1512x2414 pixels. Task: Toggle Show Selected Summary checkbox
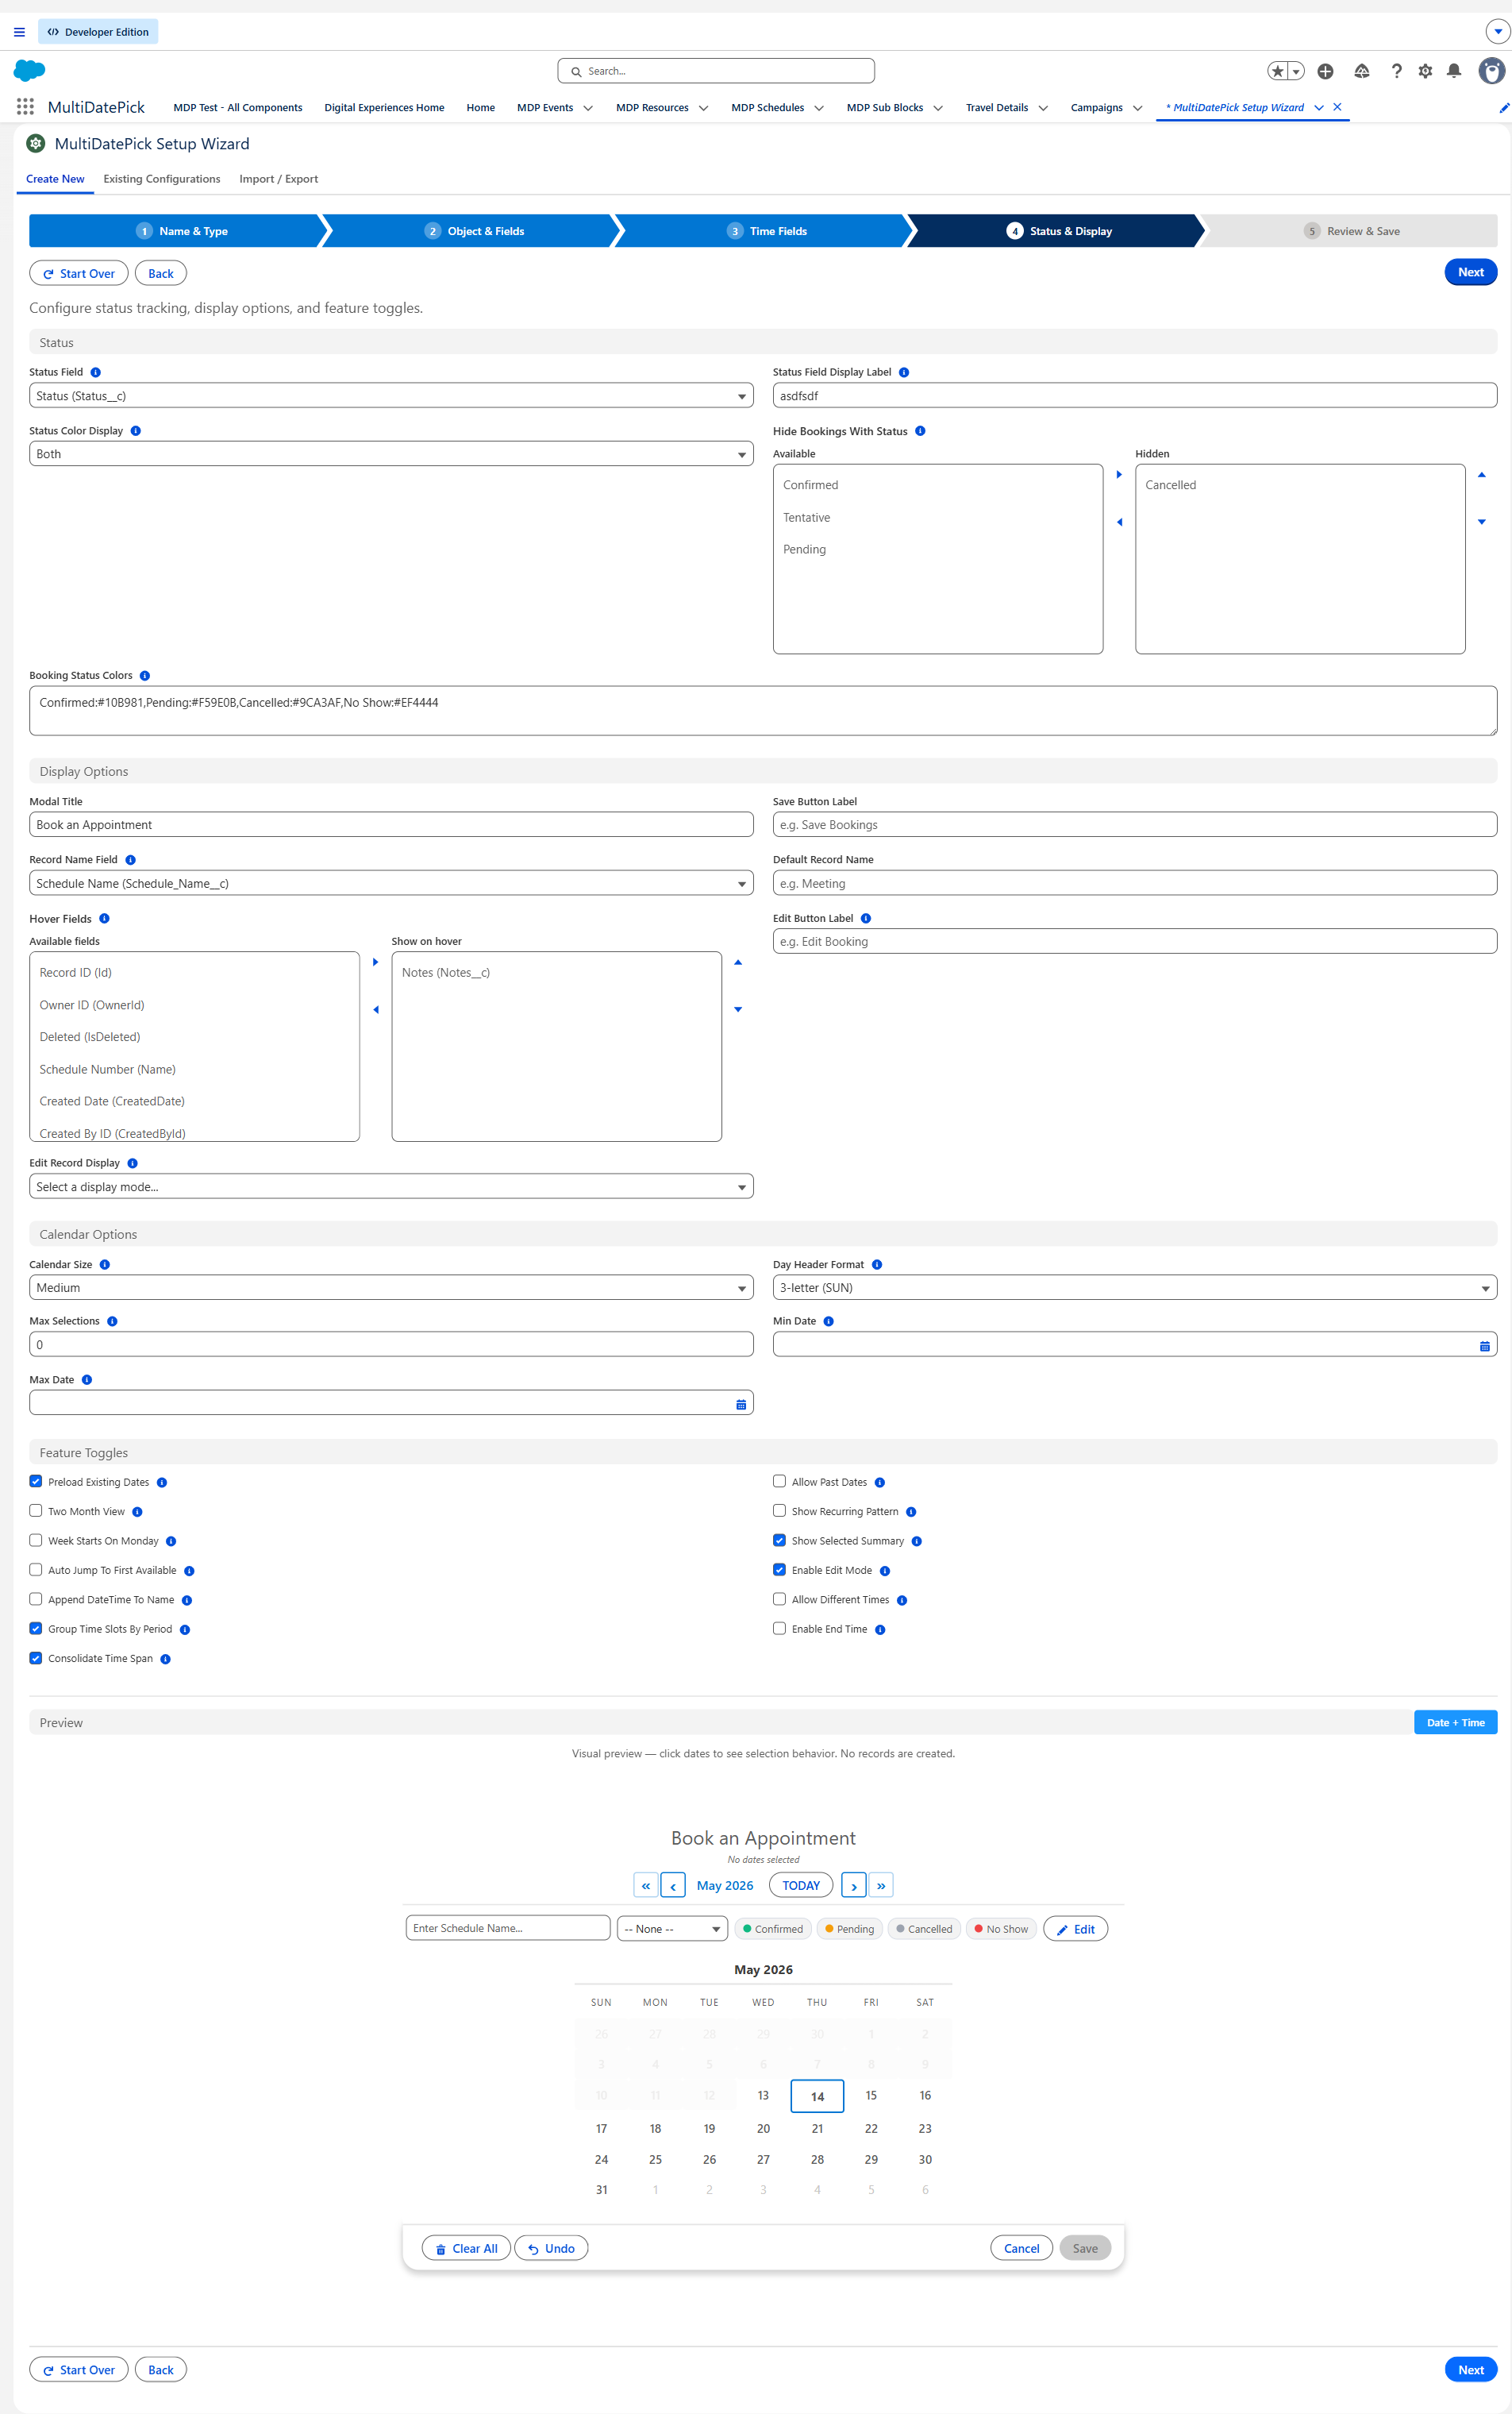pos(779,1541)
